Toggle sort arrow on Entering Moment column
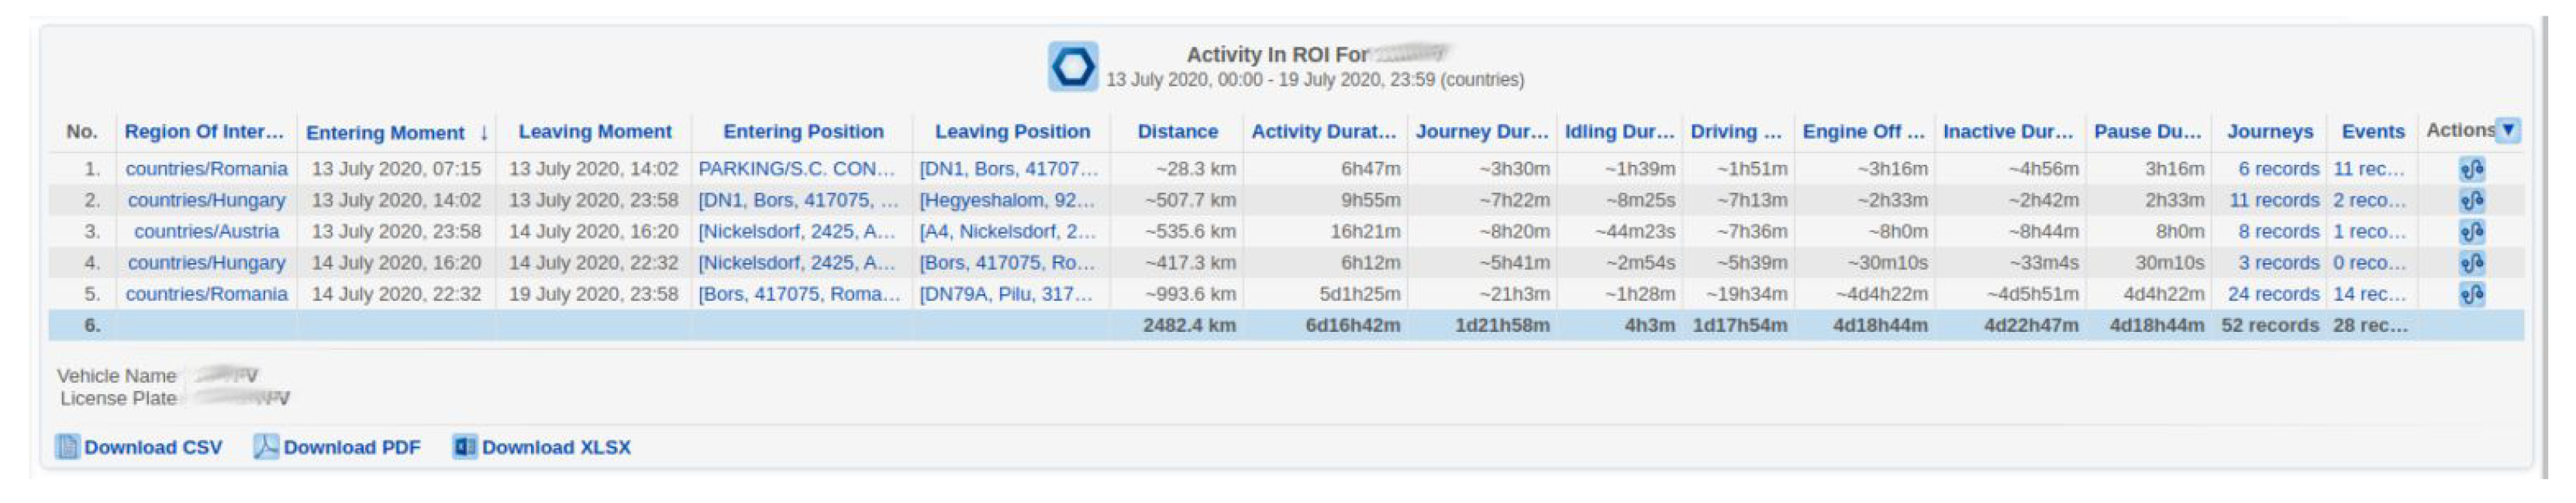 click(x=484, y=133)
